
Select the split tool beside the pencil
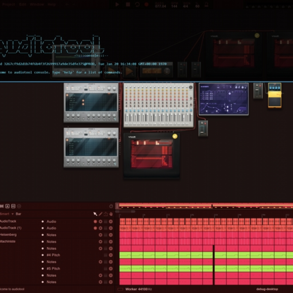click(x=105, y=214)
